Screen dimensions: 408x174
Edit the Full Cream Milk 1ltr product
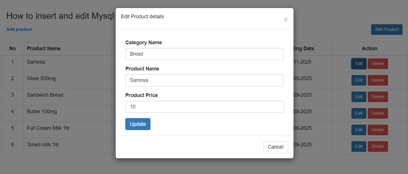(x=359, y=130)
